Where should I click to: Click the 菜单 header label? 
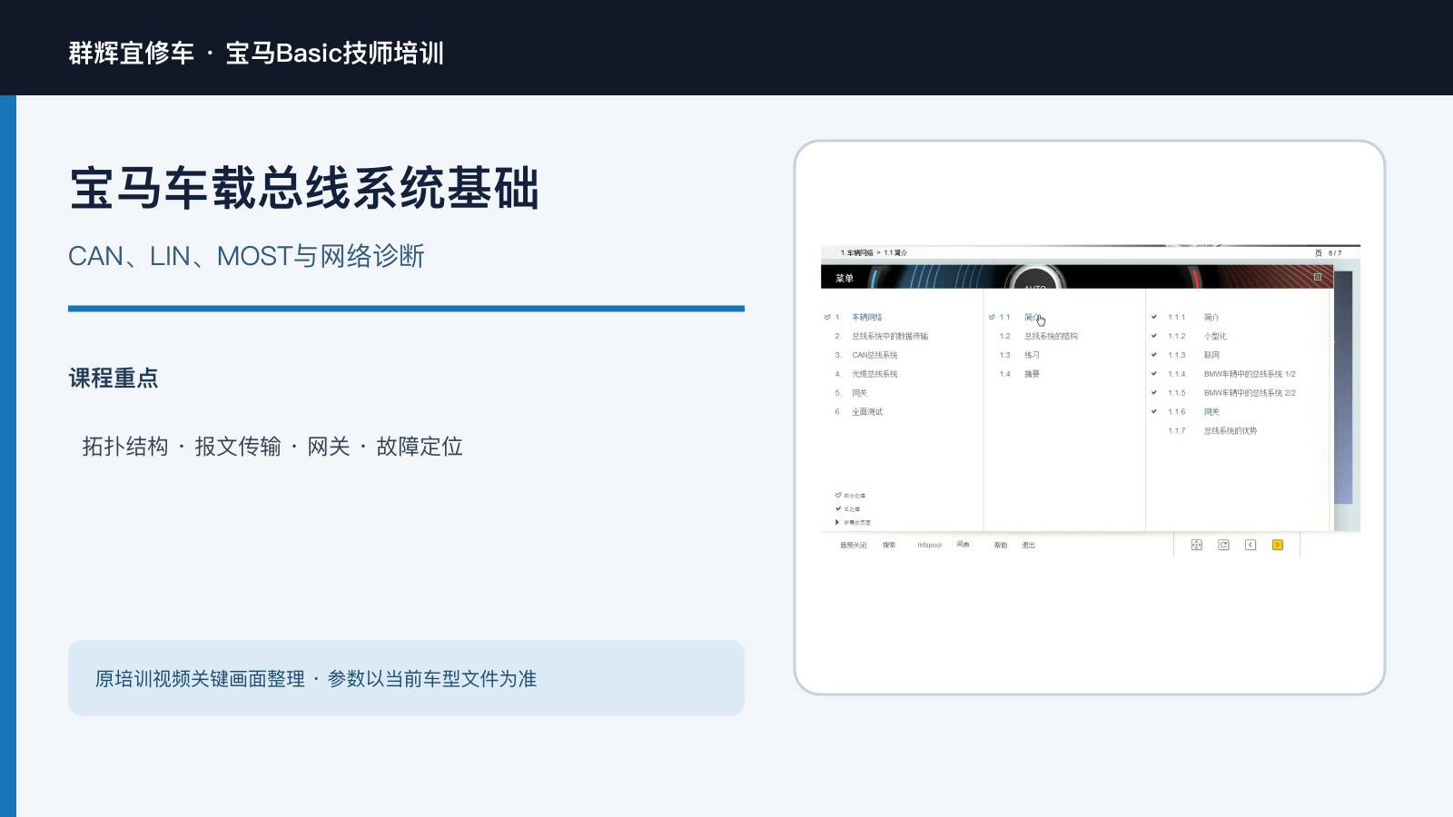(845, 279)
